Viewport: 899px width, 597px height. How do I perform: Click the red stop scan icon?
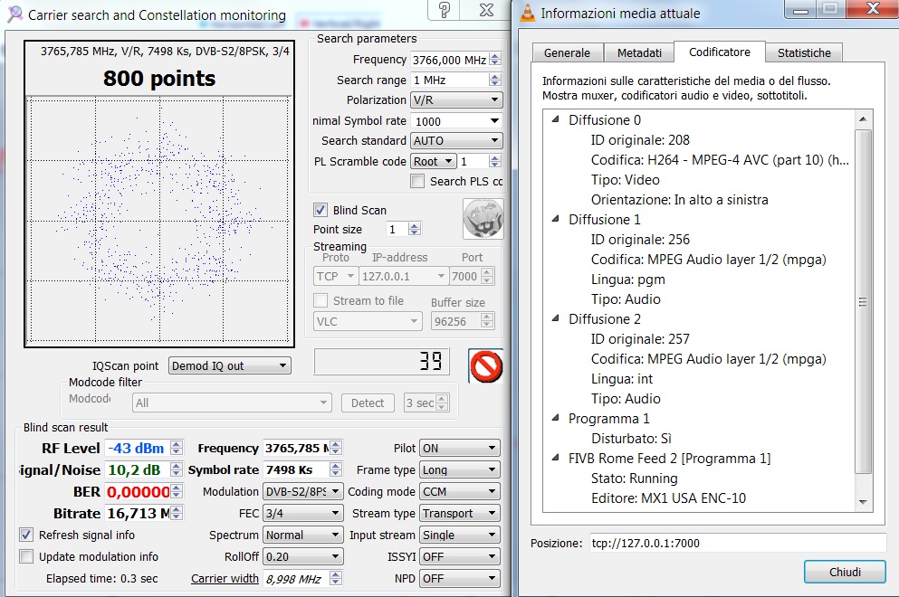(x=485, y=366)
